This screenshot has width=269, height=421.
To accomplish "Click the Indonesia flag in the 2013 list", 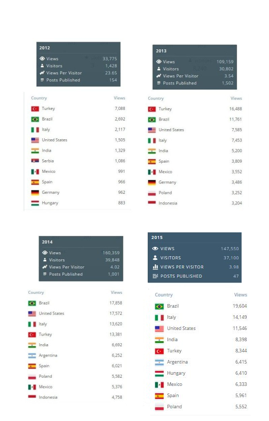I will (152, 203).
